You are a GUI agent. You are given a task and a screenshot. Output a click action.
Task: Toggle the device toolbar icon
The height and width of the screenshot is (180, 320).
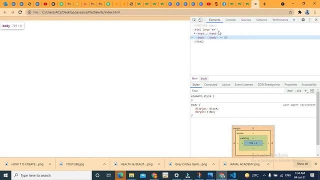(200, 20)
